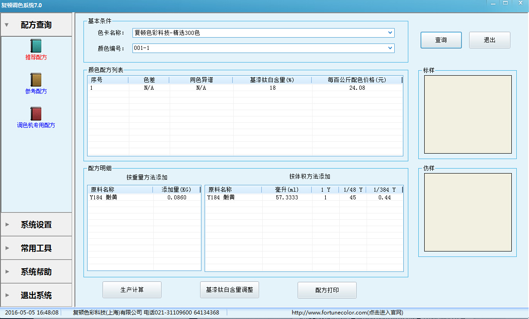Click the 查询 button
Screen dimensions: 529x319
(x=441, y=40)
